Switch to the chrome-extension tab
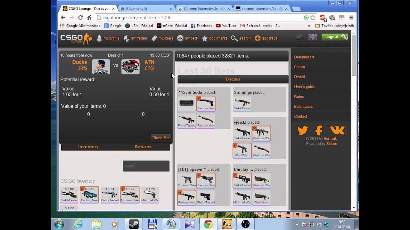This screenshot has height=230, width=410. [262, 9]
